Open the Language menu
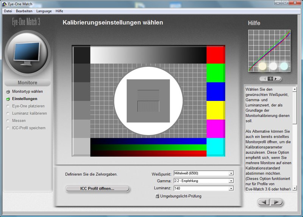Image resolution: width=303 pixels, height=217 pixels. point(44,11)
